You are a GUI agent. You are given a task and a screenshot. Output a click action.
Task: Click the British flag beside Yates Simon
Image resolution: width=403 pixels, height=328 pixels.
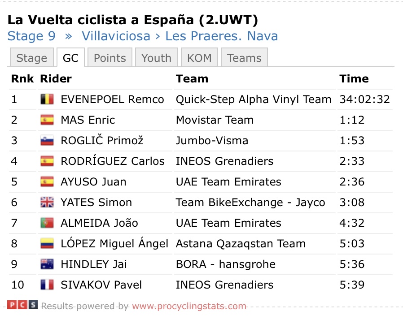point(47,202)
